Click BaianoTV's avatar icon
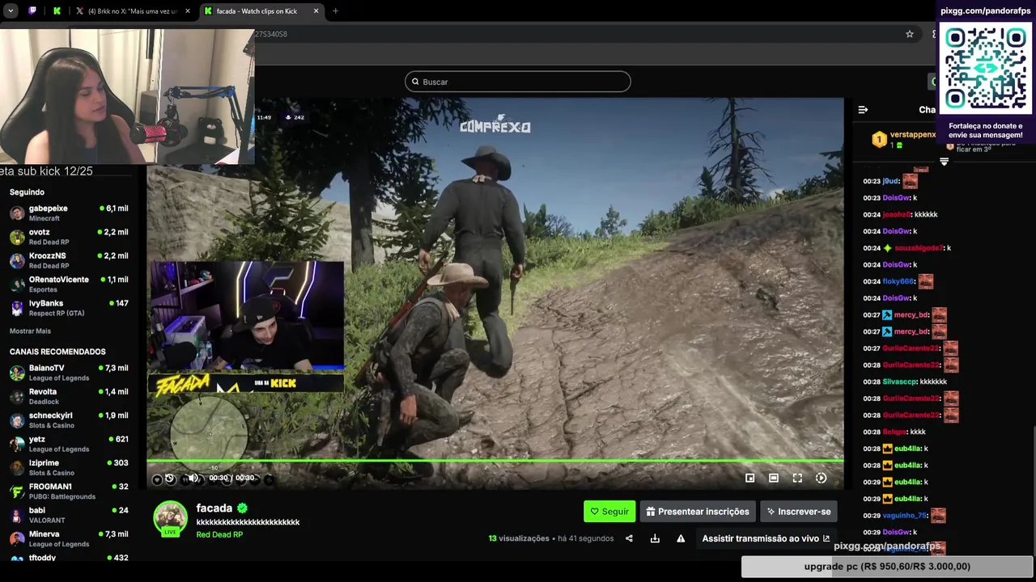Viewport: 1036px width, 582px height. click(x=17, y=373)
